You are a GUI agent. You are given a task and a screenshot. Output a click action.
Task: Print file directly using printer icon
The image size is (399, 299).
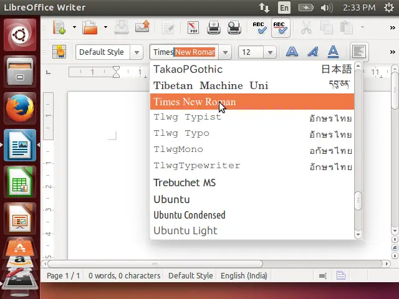tap(213, 27)
